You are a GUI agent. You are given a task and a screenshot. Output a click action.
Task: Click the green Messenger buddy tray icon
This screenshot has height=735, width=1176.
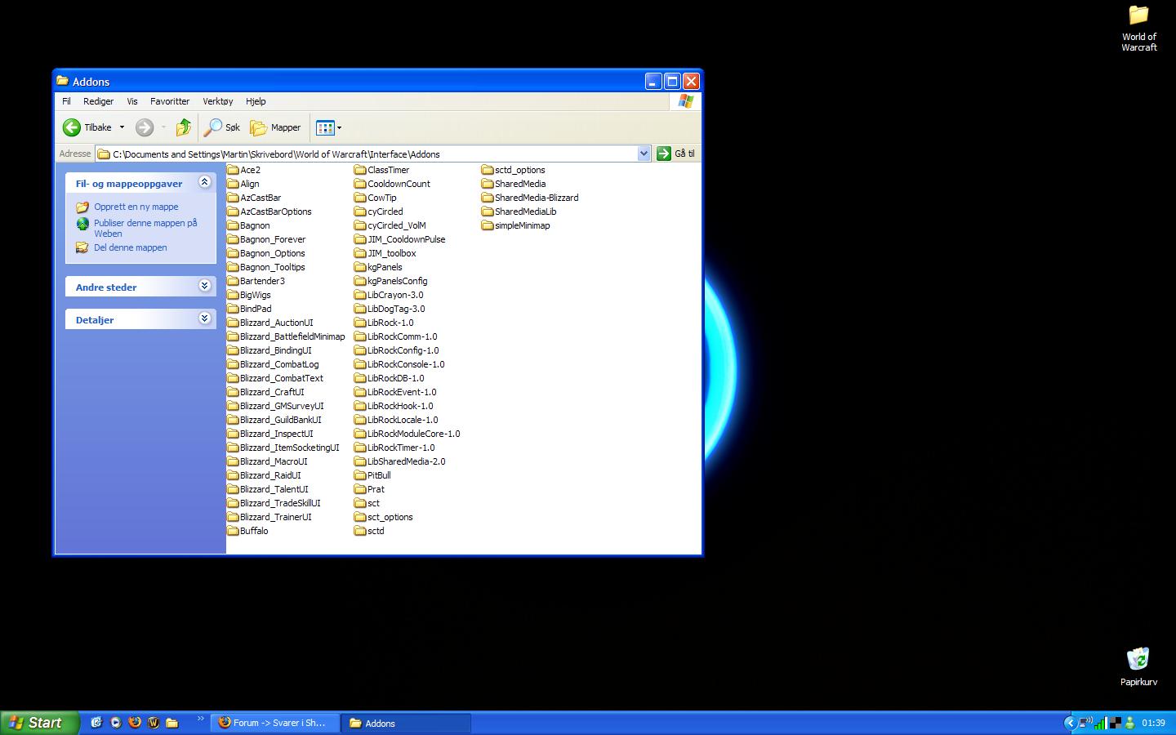[x=1130, y=723]
